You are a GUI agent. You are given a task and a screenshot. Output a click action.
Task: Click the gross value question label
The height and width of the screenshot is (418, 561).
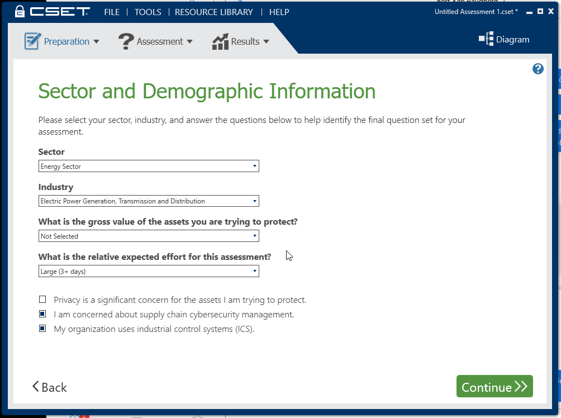click(x=168, y=221)
